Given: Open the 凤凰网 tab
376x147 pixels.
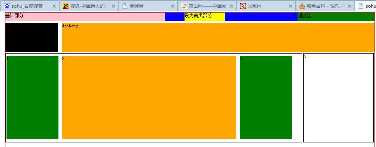Looking at the screenshot, I should pyautogui.click(x=266, y=6).
